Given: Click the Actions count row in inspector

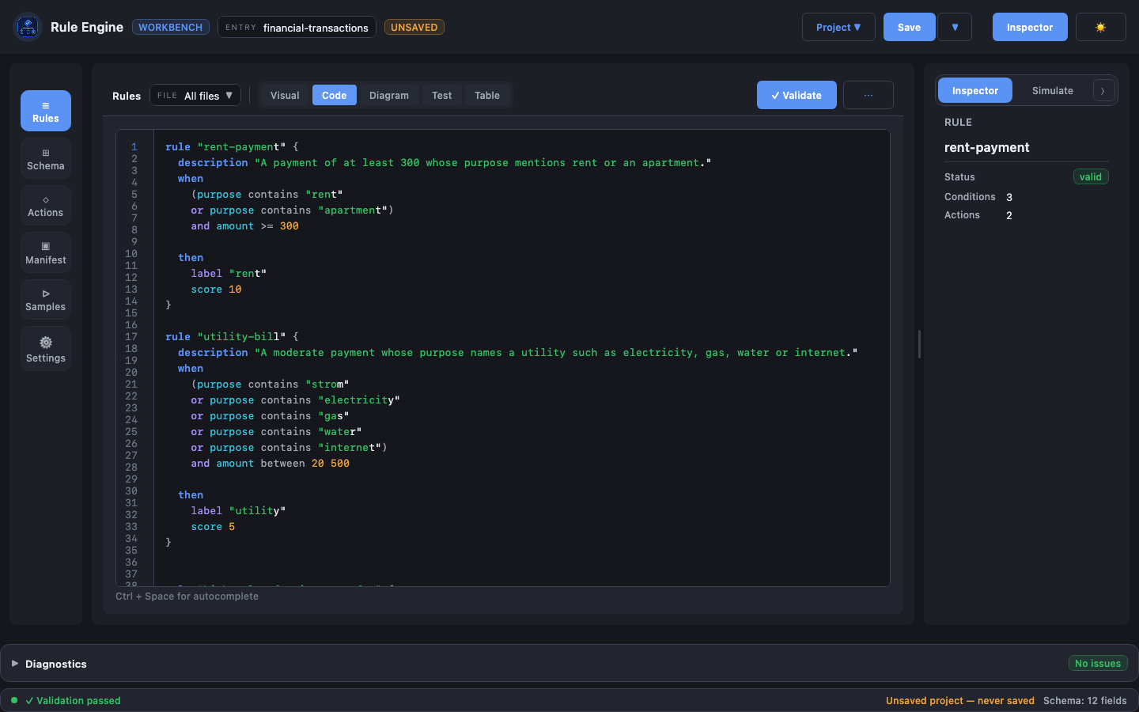Looking at the screenshot, I should (x=1027, y=215).
